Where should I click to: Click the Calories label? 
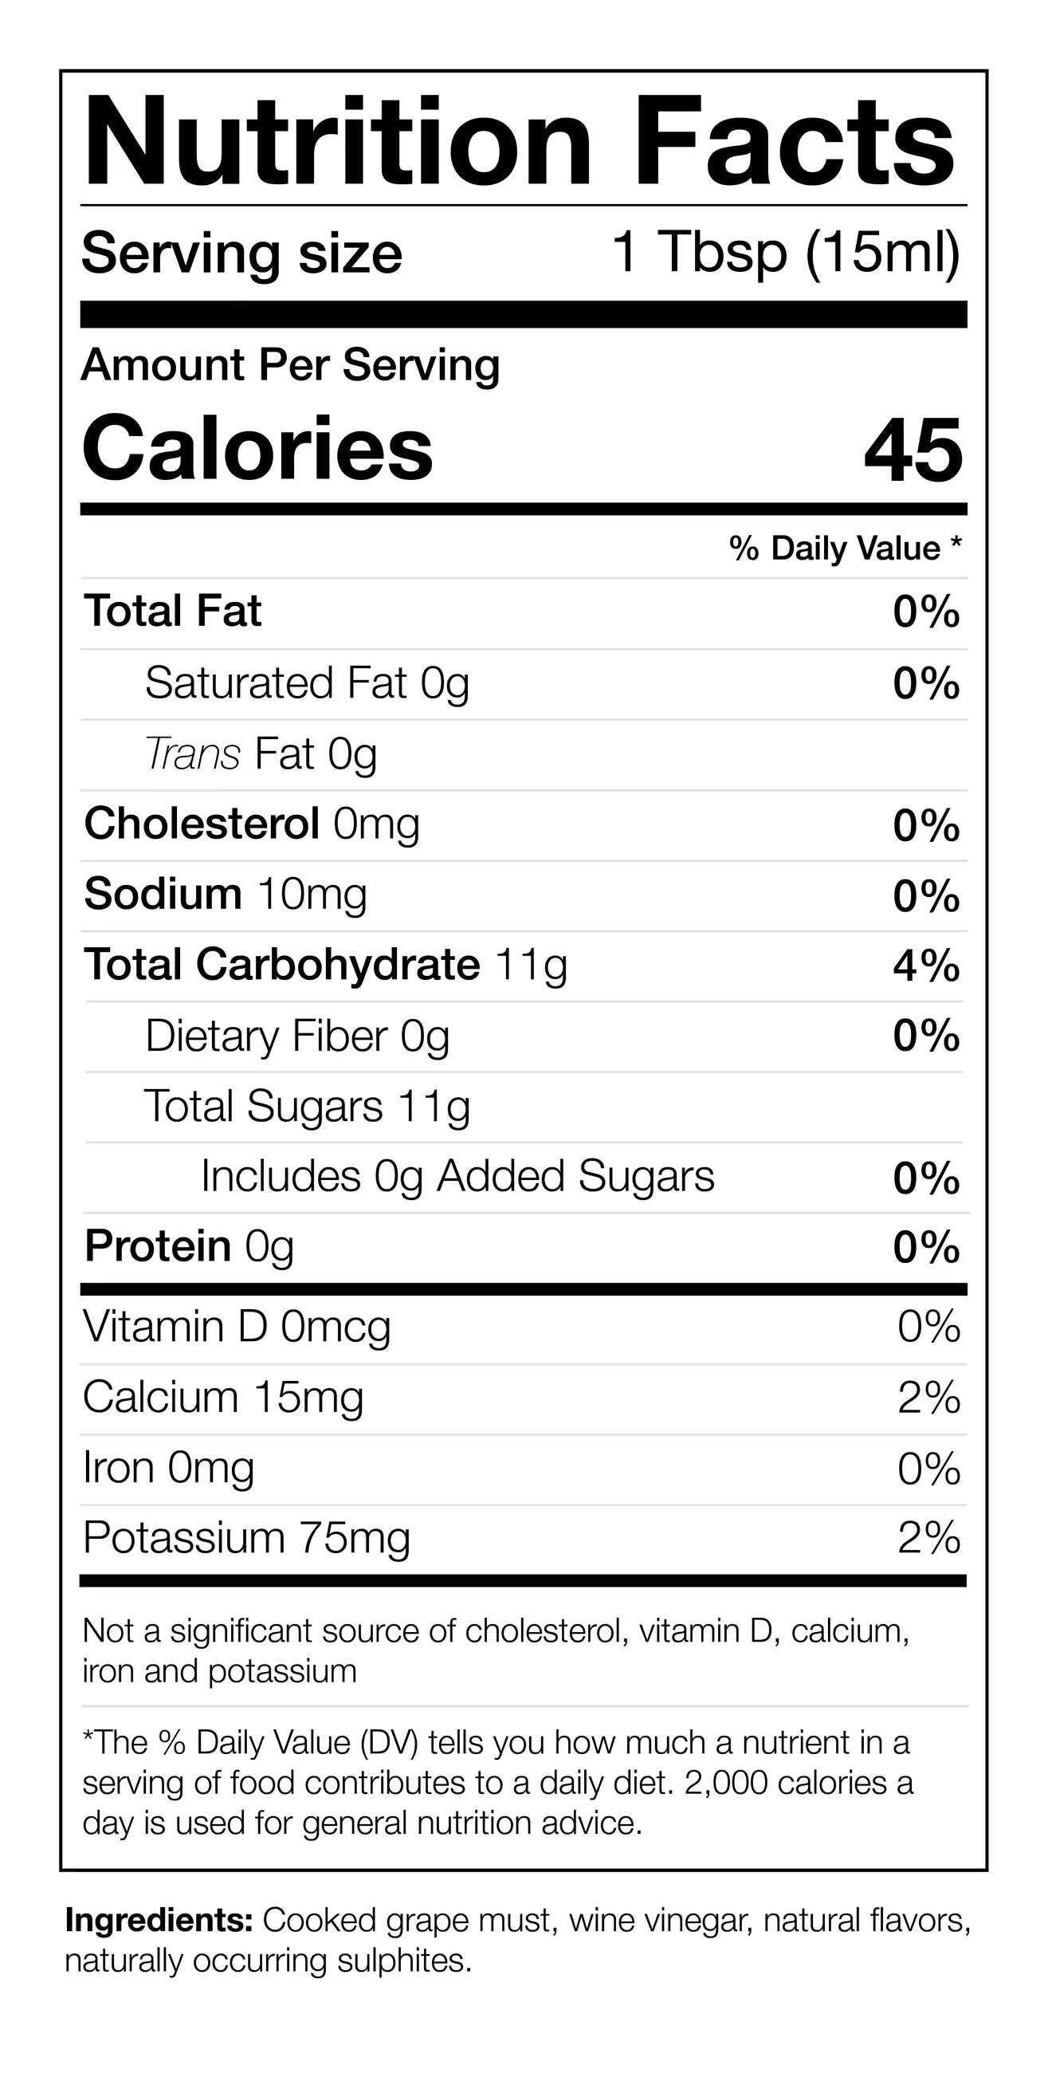click(x=258, y=448)
